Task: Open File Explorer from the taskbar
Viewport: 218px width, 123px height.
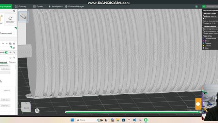Action: click(x=118, y=120)
